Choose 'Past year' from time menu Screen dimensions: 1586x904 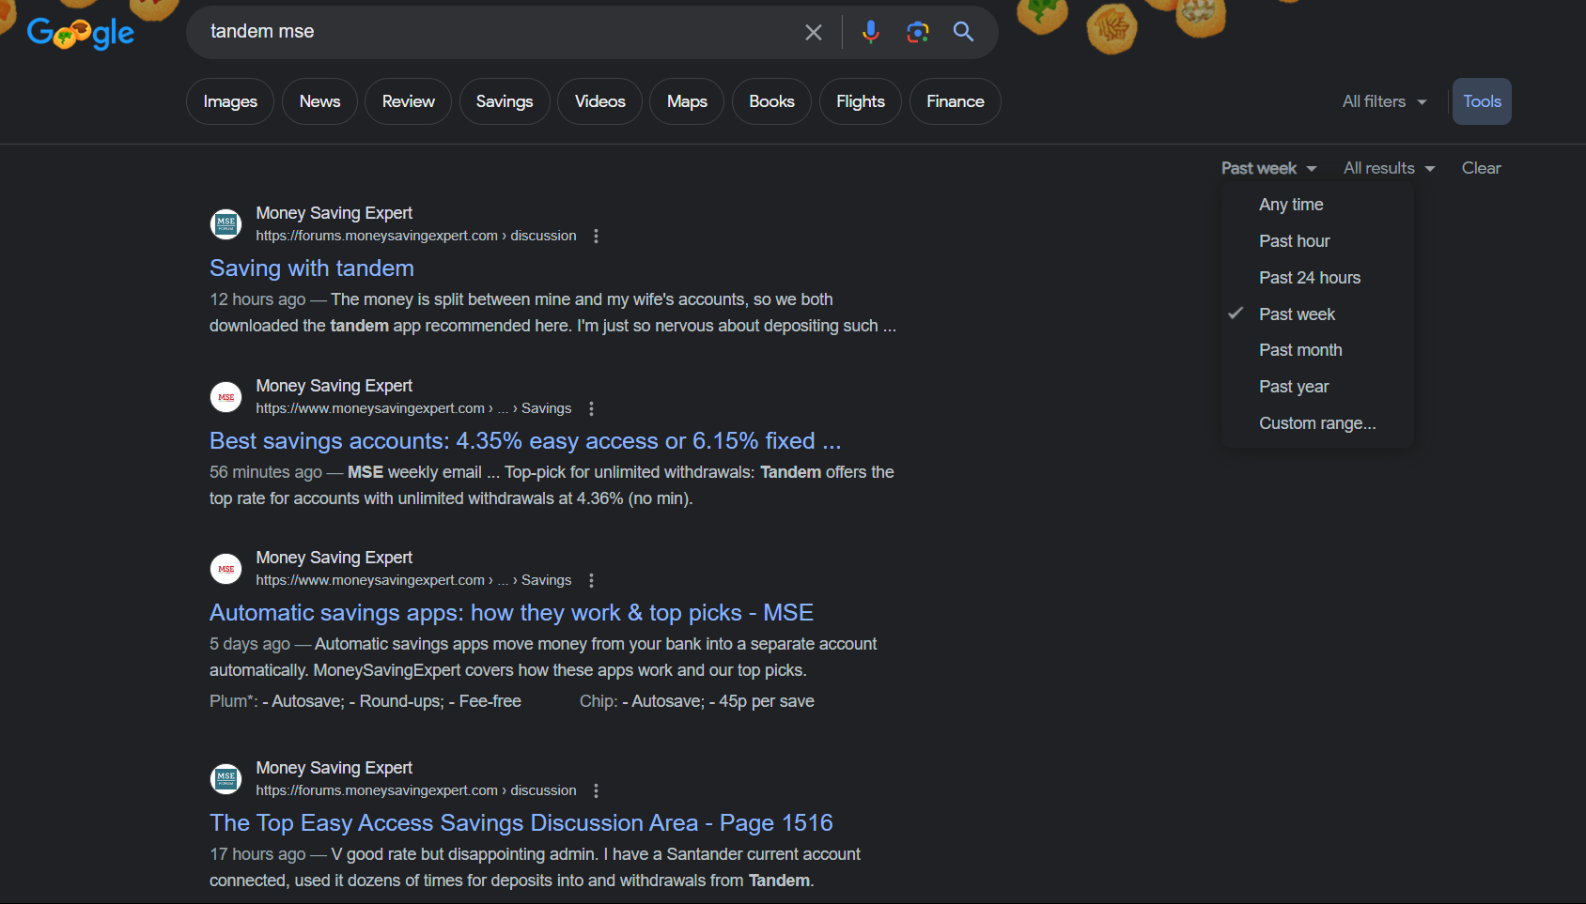click(1317, 387)
